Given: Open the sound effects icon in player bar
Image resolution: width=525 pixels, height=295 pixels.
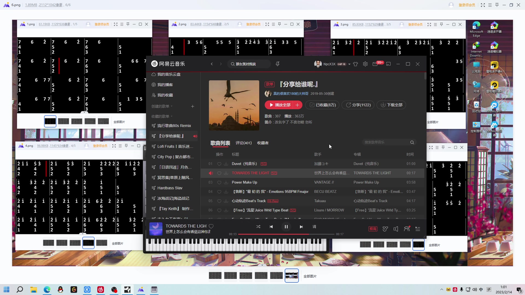Looking at the screenshot, I should [x=385, y=229].
